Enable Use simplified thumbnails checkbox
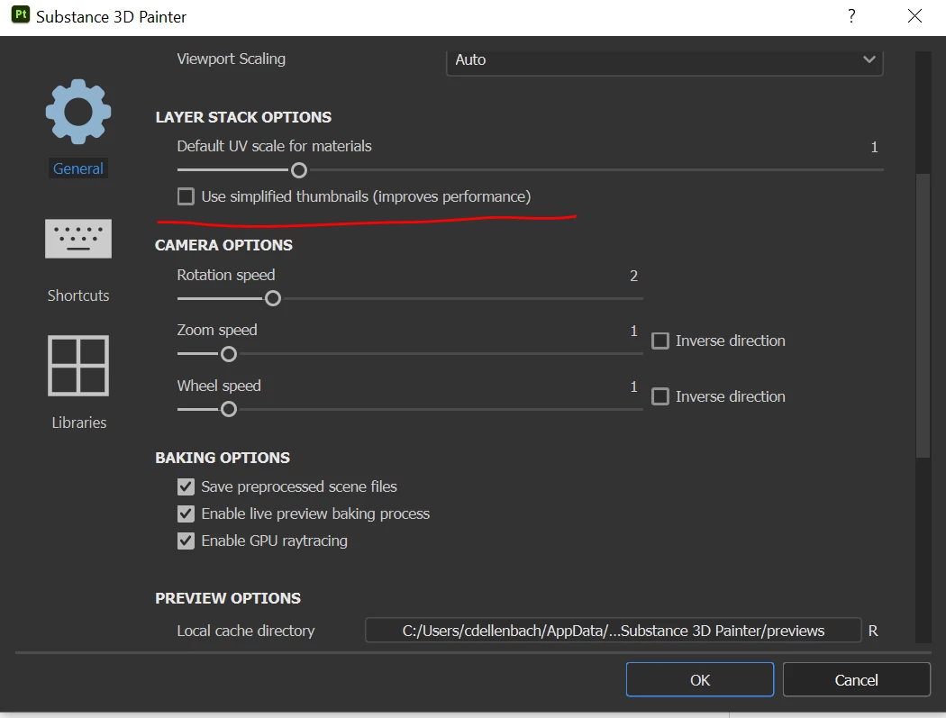The width and height of the screenshot is (946, 718). click(186, 196)
